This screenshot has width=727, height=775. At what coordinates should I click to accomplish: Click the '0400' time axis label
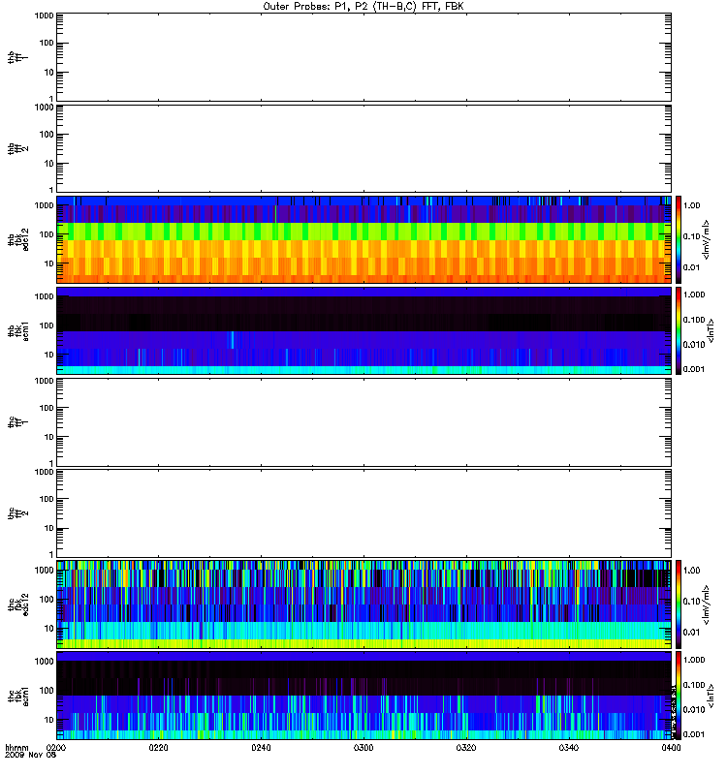coord(671,748)
